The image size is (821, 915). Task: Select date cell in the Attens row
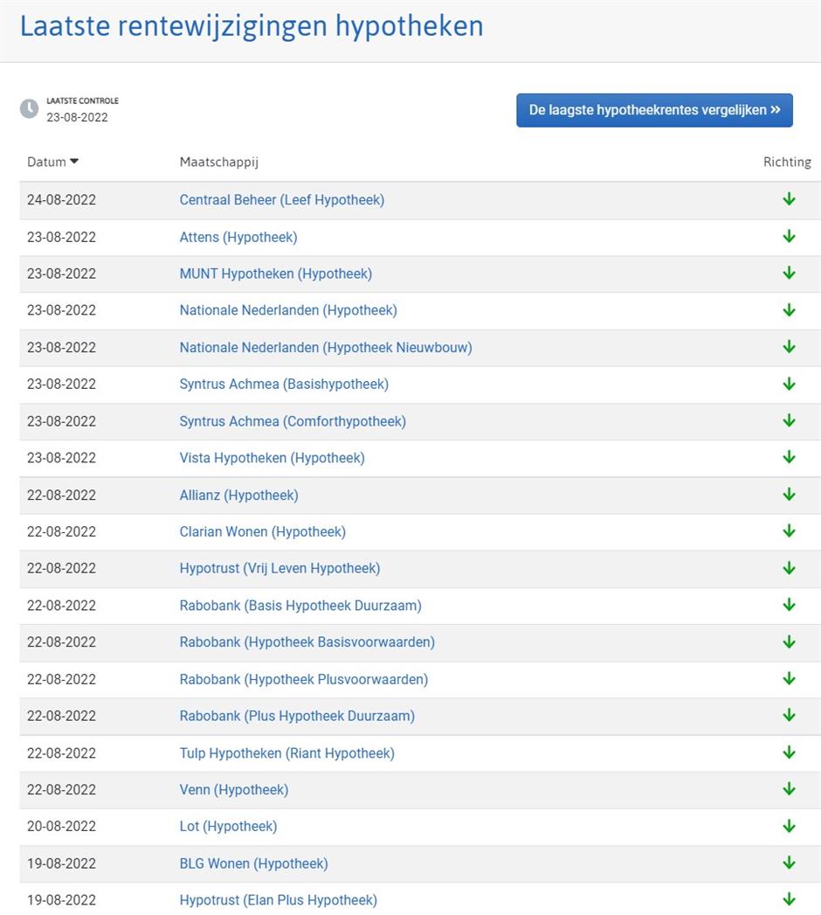click(x=61, y=237)
